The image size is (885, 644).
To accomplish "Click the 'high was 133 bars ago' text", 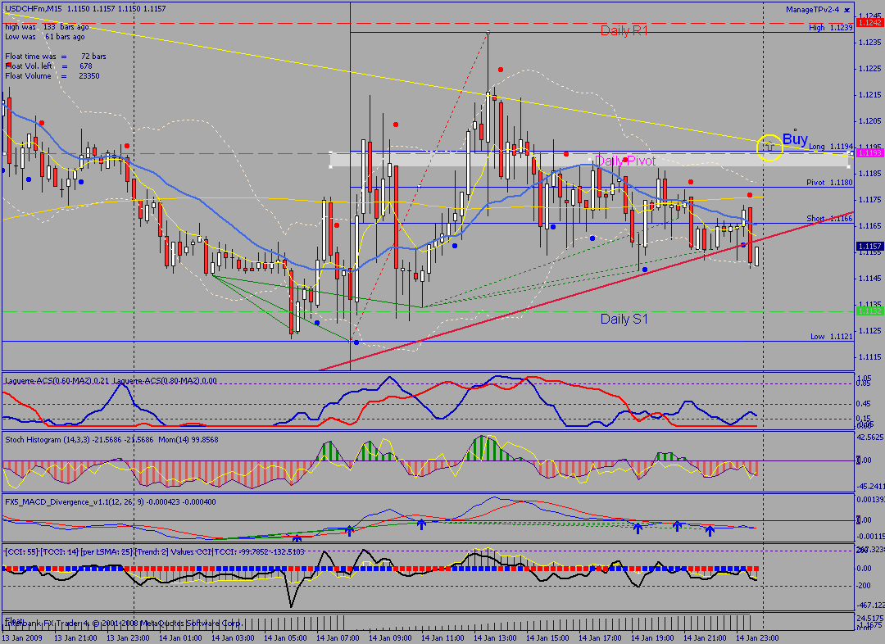I will [x=47, y=26].
